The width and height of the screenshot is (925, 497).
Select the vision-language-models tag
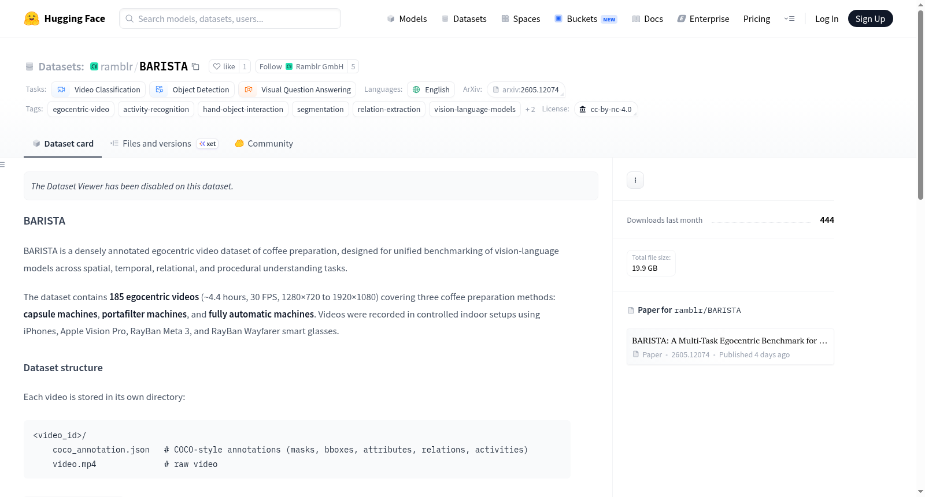pos(475,109)
